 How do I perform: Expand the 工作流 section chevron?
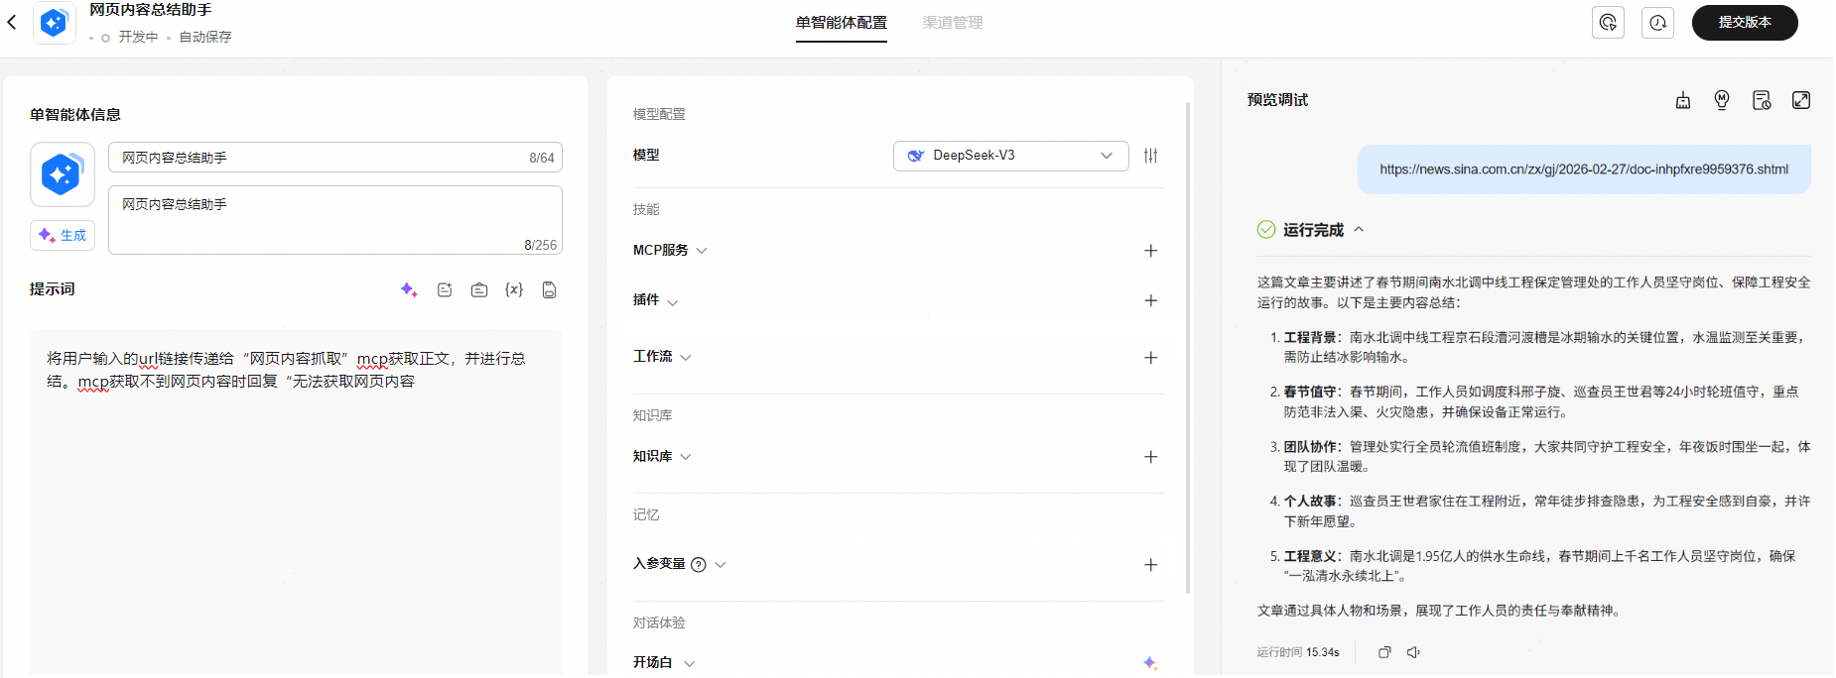click(x=686, y=357)
